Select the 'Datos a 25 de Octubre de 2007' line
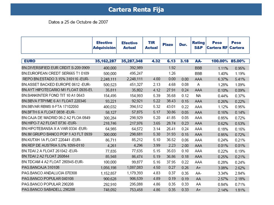This screenshot has height=205, width=274. point(78,22)
